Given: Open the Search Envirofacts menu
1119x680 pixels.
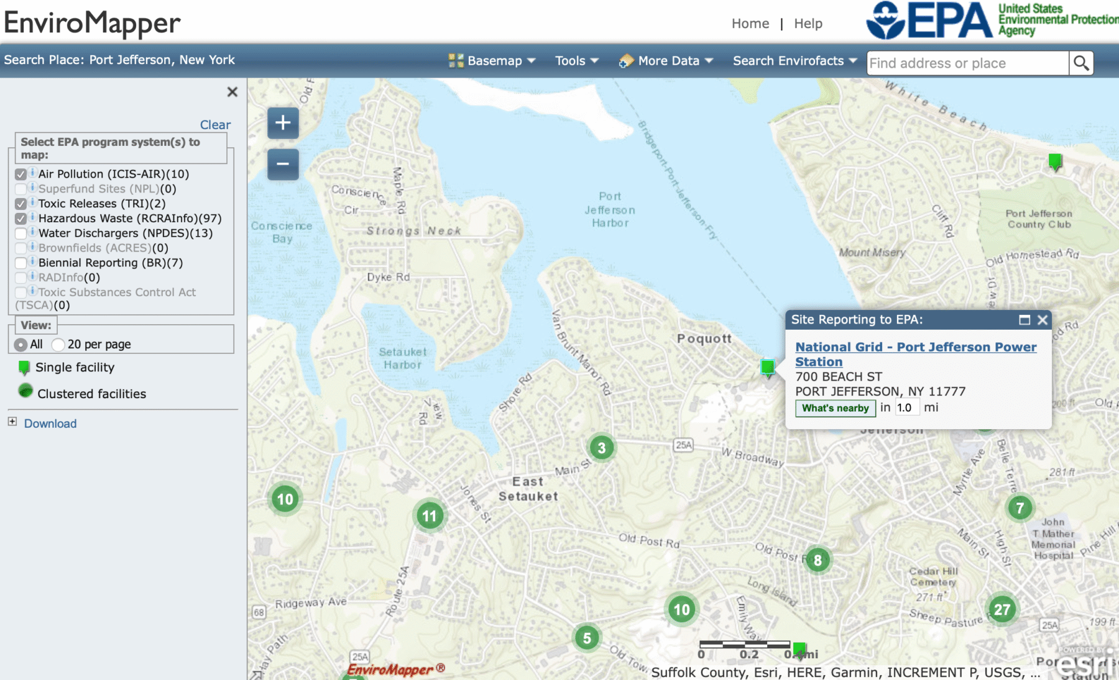Looking at the screenshot, I should pyautogui.click(x=794, y=61).
